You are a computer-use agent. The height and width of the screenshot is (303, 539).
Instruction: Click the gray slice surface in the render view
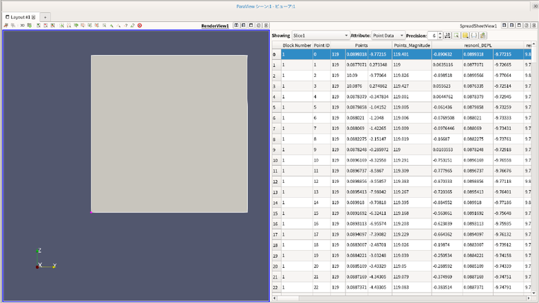169,133
